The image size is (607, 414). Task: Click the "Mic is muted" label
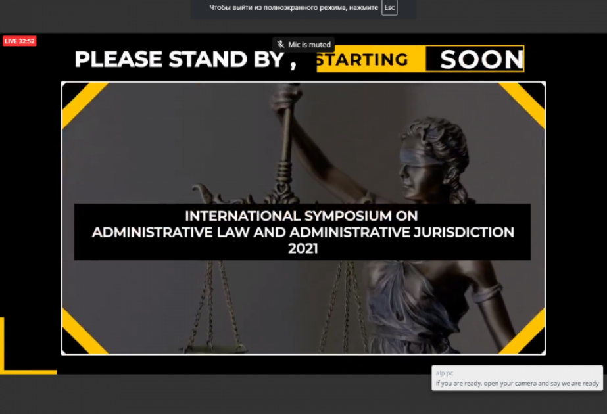click(309, 45)
